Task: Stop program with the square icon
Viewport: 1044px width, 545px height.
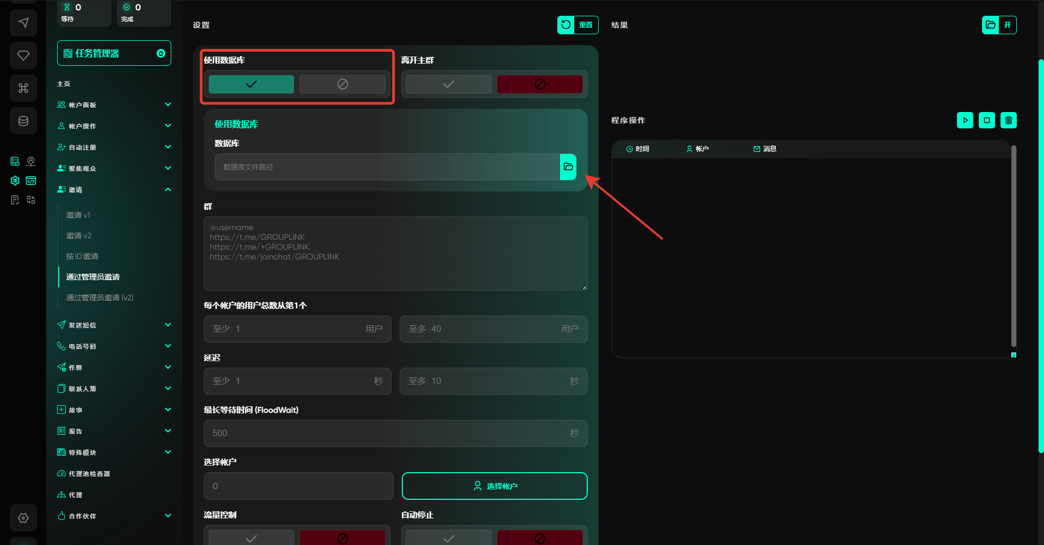Action: 987,120
